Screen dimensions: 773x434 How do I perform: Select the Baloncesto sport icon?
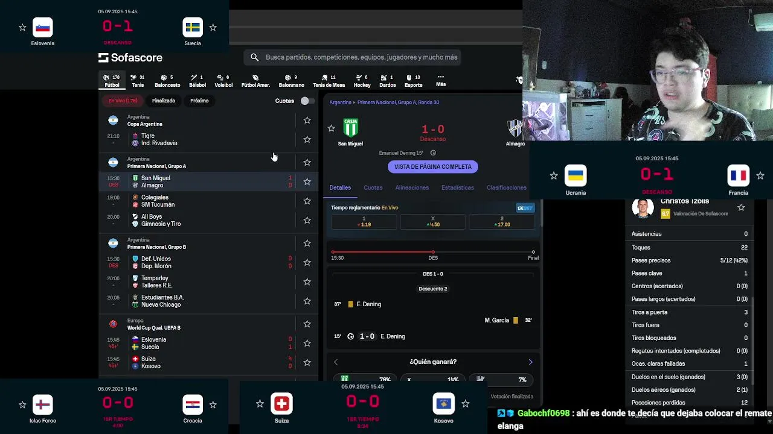click(x=167, y=81)
